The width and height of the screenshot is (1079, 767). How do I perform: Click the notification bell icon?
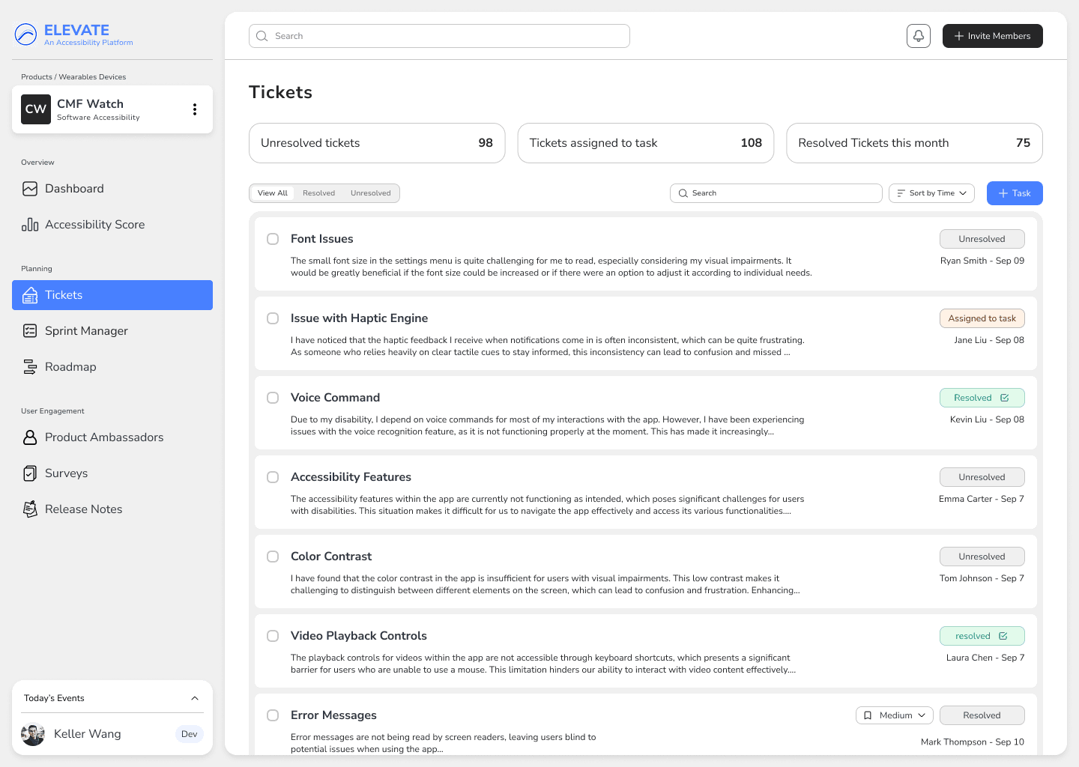tap(918, 36)
